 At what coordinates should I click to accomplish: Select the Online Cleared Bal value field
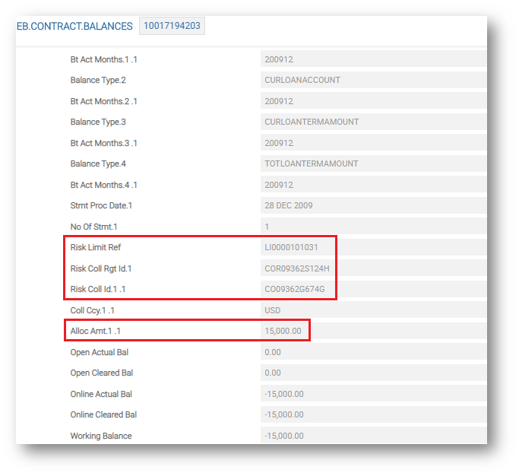(x=372, y=414)
